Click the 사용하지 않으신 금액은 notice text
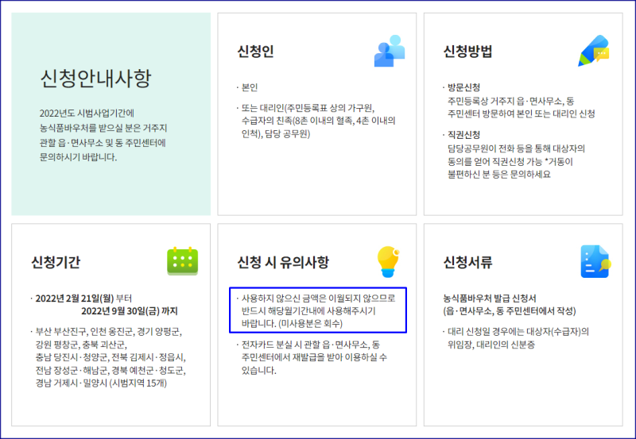 click(x=319, y=310)
